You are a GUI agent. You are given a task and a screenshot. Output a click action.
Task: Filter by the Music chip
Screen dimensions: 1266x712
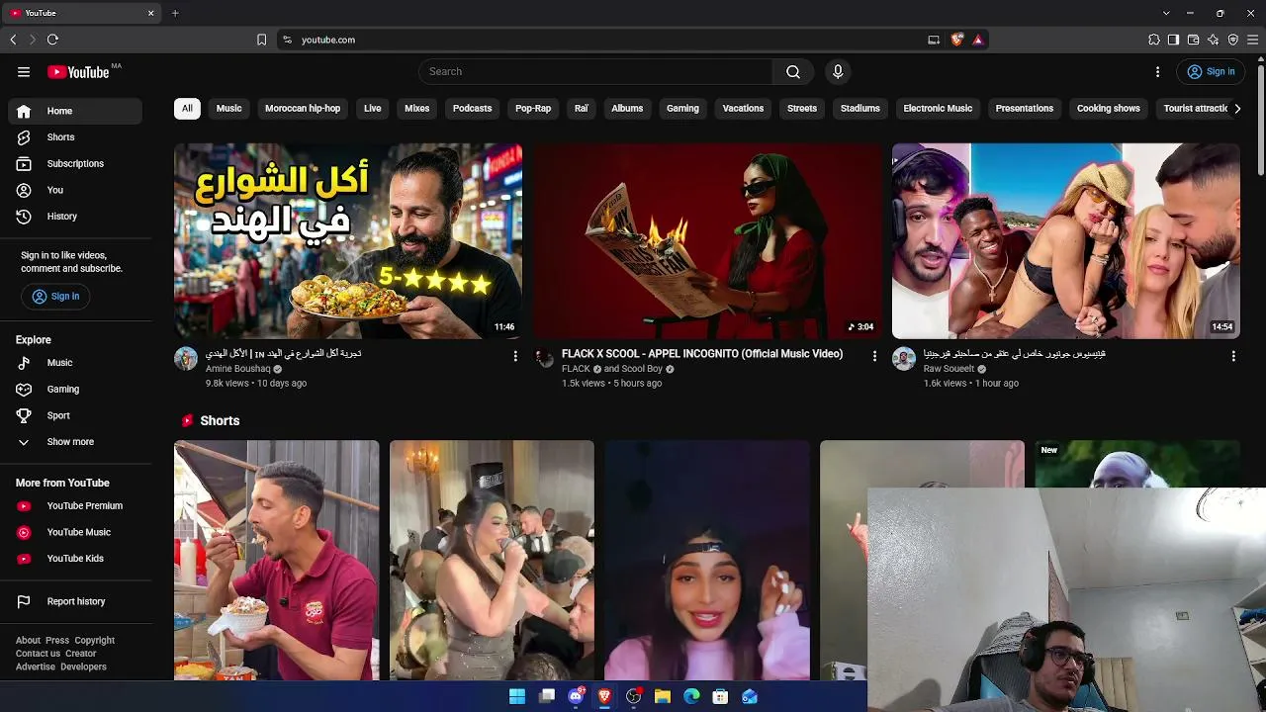click(x=228, y=109)
